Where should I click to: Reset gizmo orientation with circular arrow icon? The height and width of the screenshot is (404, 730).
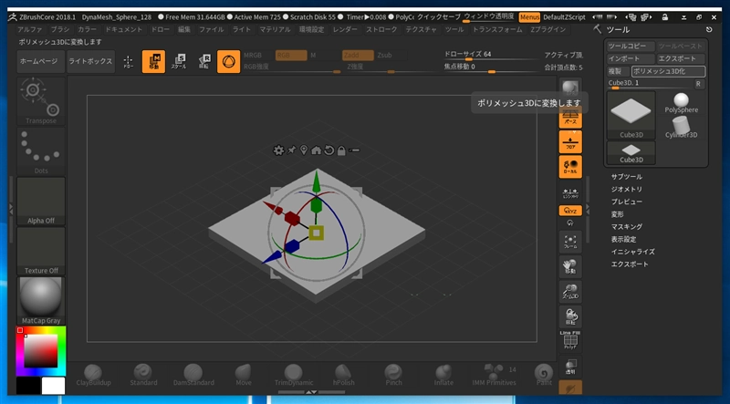tap(329, 150)
